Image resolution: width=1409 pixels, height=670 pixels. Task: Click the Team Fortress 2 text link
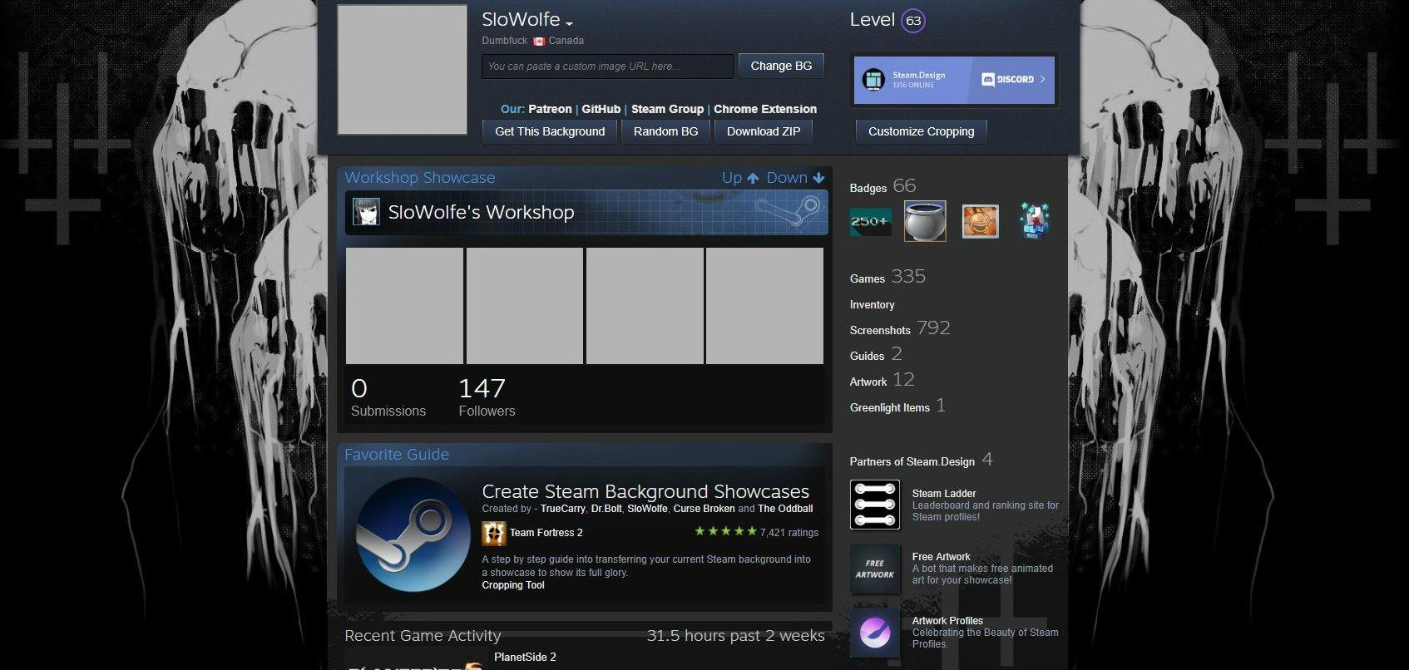546,533
